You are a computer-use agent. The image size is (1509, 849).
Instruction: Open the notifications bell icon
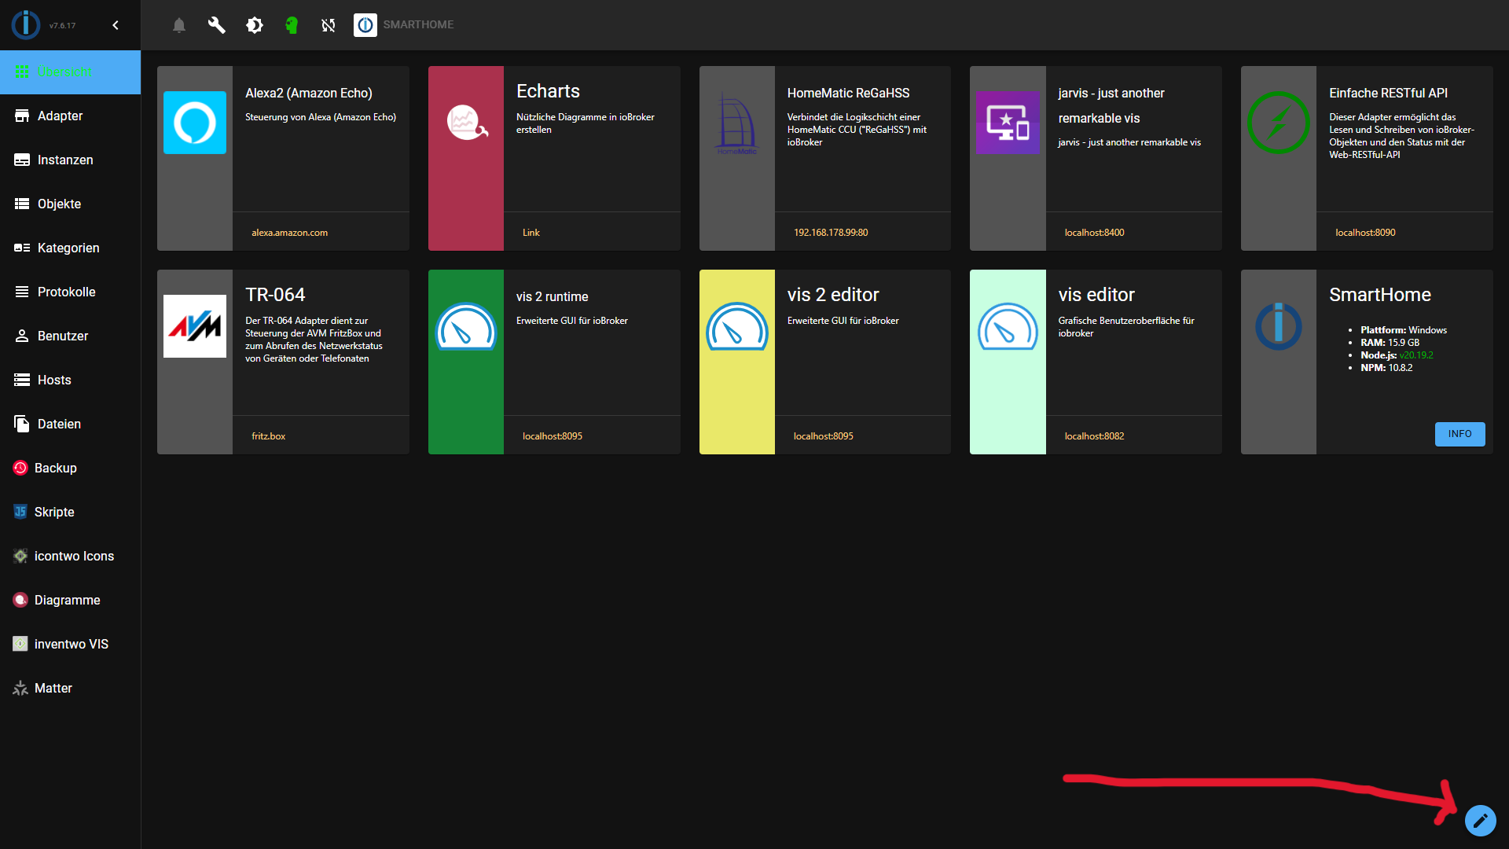(x=179, y=25)
